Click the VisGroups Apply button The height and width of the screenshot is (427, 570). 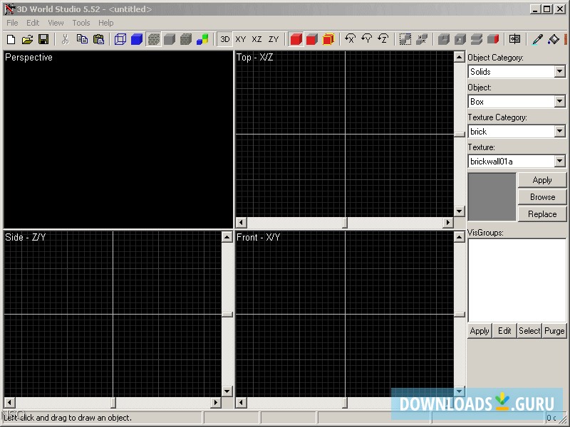[x=480, y=331]
